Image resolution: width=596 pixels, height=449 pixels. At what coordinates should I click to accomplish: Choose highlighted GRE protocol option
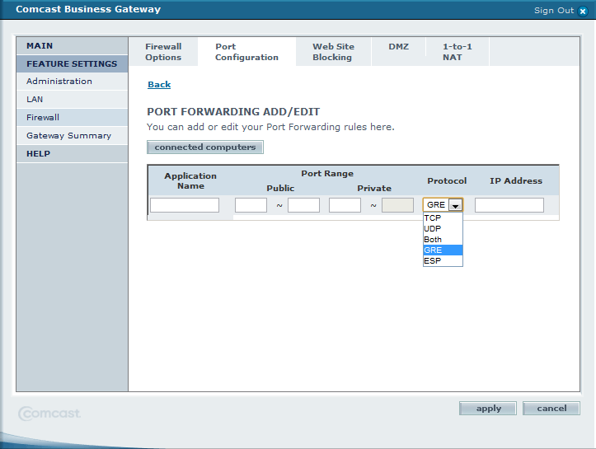[x=434, y=250]
